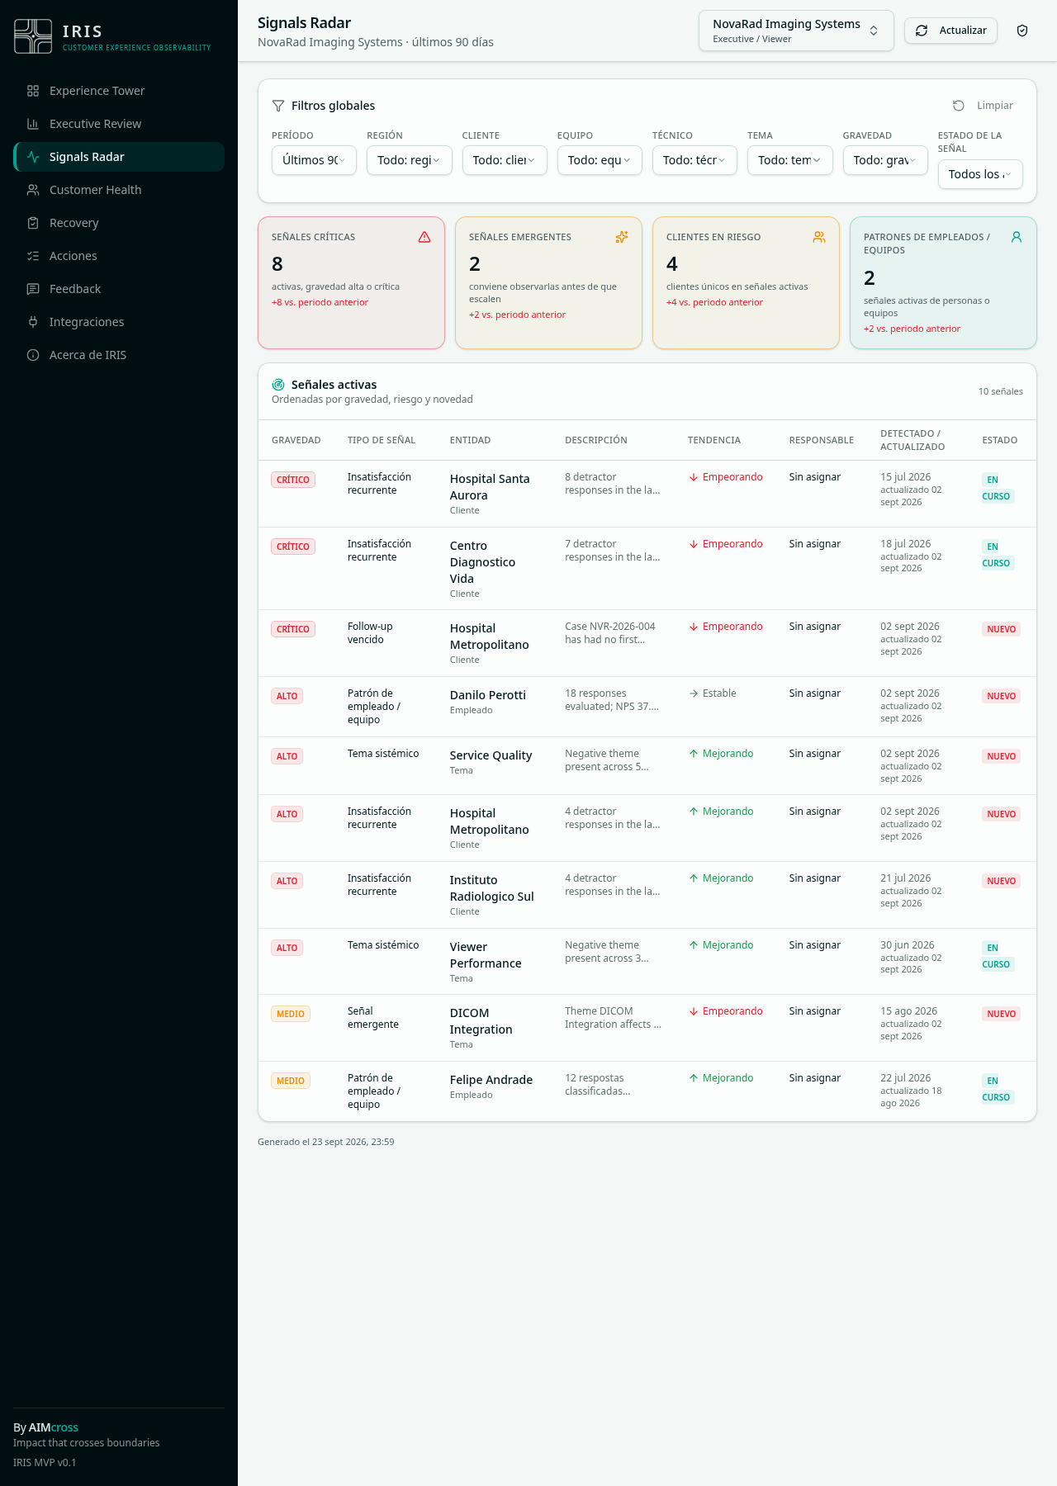Viewport: 1057px width, 1486px height.
Task: Click the IRIS logo icon
Action: 33,36
